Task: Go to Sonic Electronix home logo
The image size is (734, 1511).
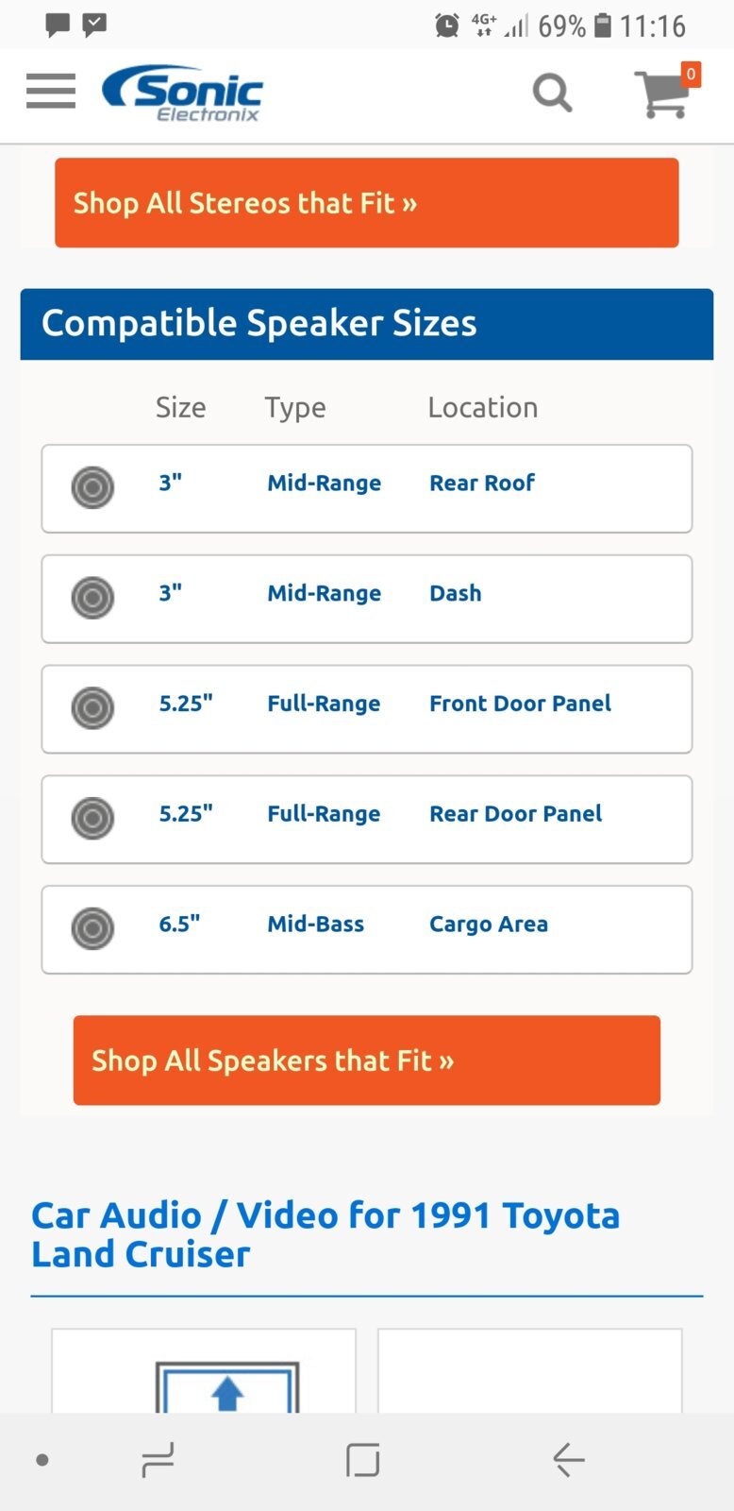Action: click(x=182, y=93)
